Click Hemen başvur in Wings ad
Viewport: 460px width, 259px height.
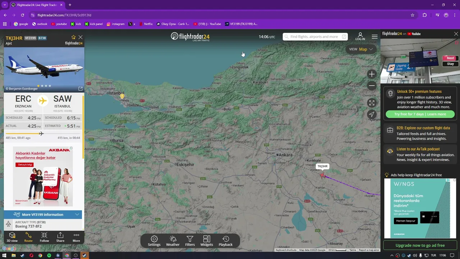(406, 221)
